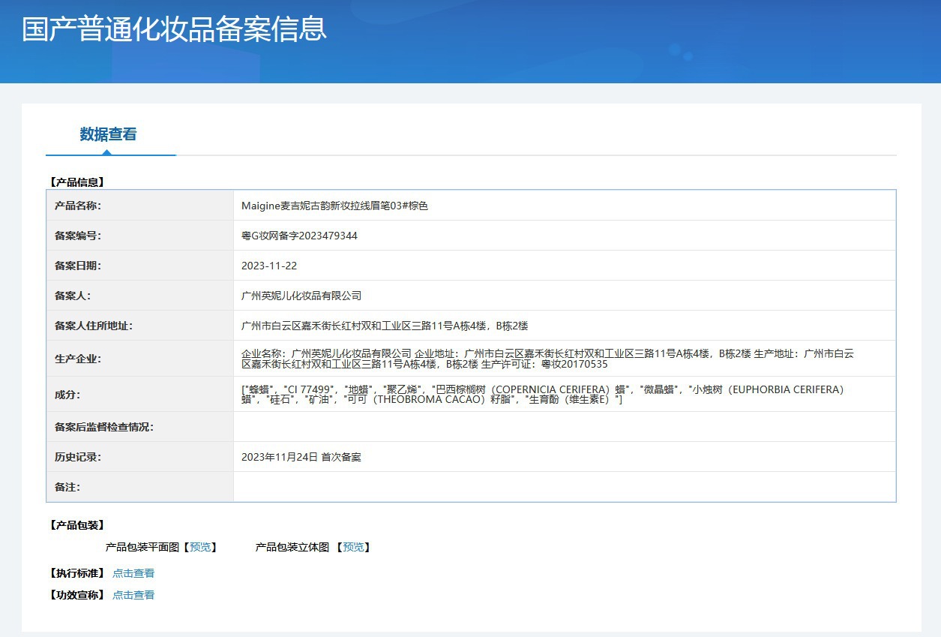Screen dimensions: 941x637
Task: Click the 产品名称 label cell
Action: [140, 206]
